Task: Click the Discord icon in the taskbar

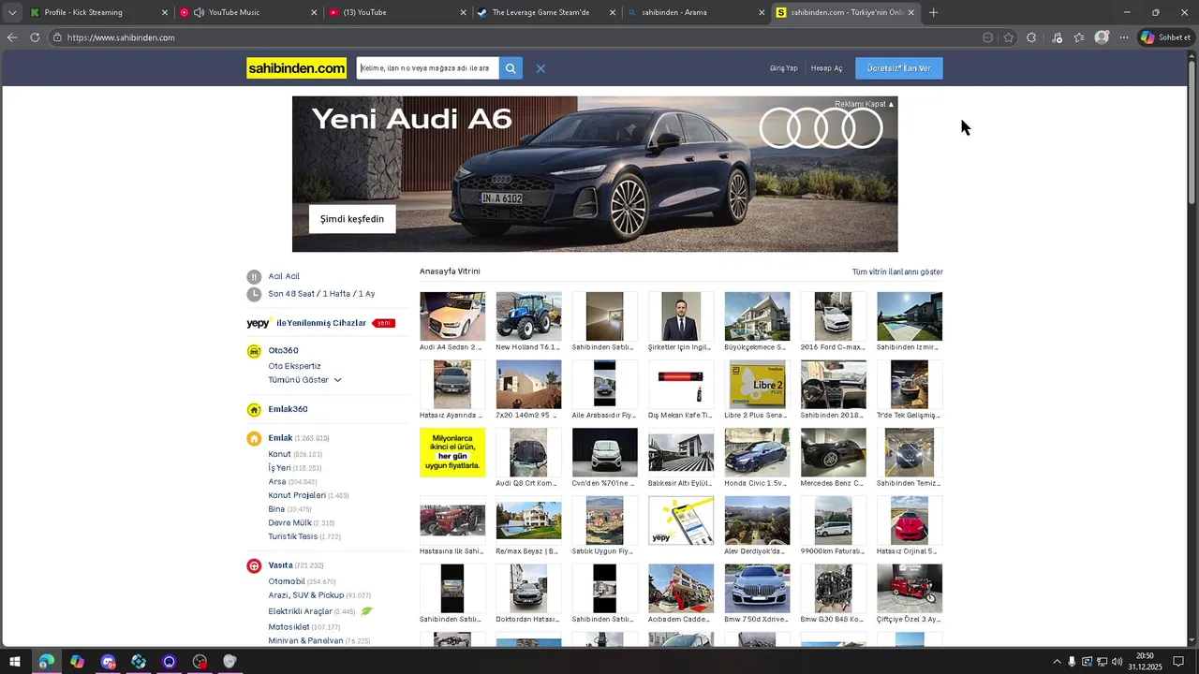Action: (108, 662)
